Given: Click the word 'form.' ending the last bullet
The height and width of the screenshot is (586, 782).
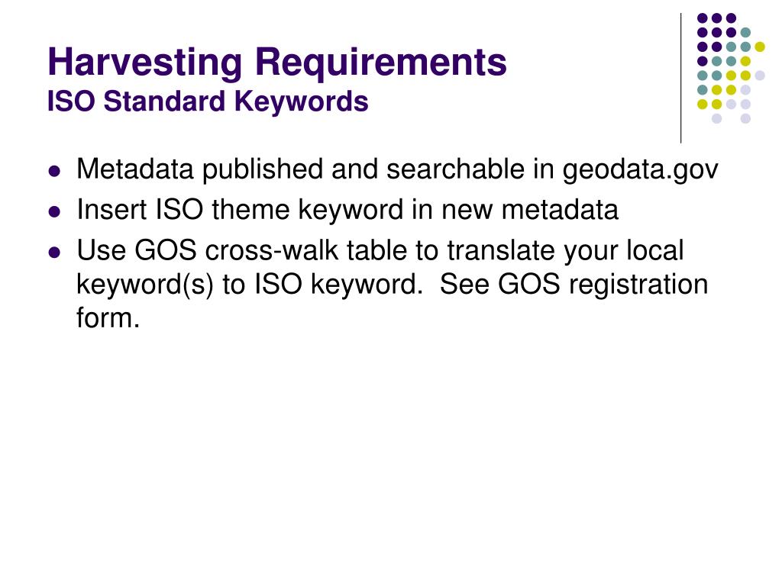Looking at the screenshot, I should pyautogui.click(x=108, y=317).
